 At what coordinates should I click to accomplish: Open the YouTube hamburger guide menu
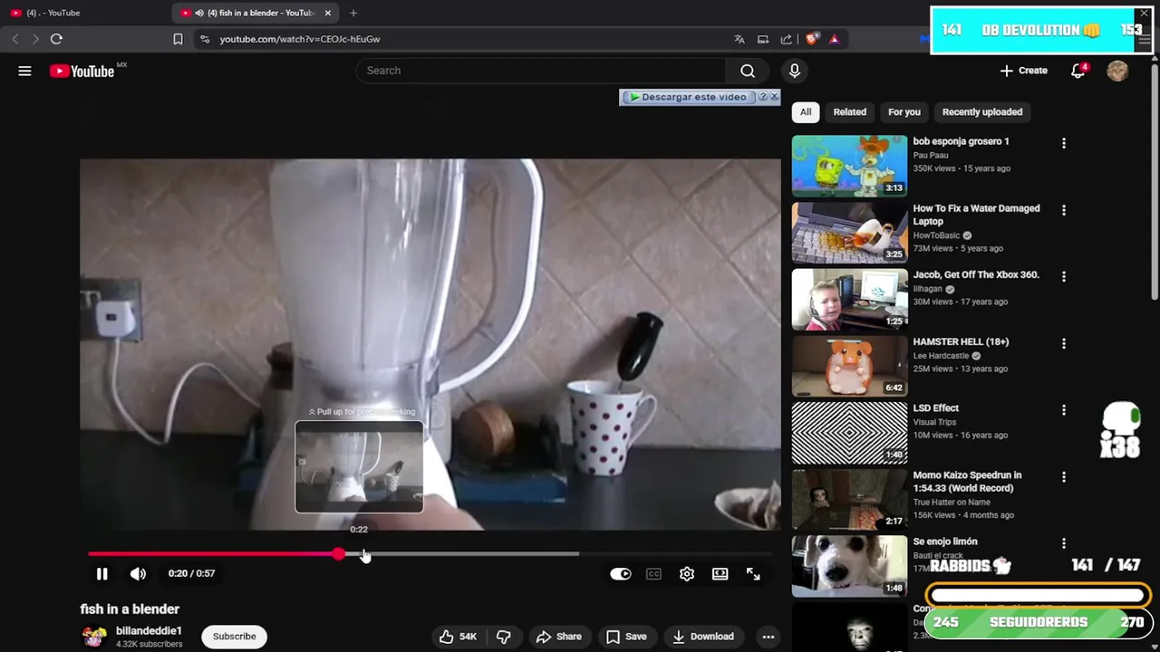[24, 71]
